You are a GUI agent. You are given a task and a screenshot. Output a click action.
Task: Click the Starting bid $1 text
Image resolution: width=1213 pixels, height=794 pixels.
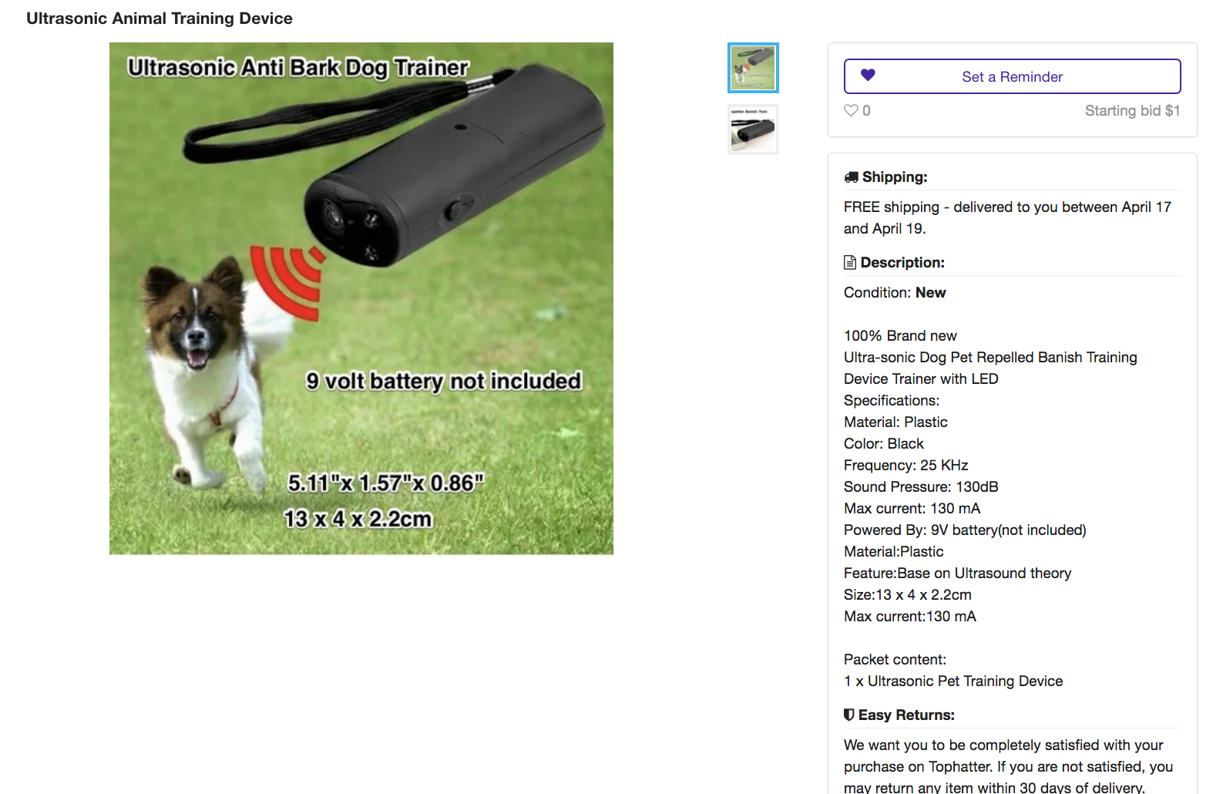1132,110
